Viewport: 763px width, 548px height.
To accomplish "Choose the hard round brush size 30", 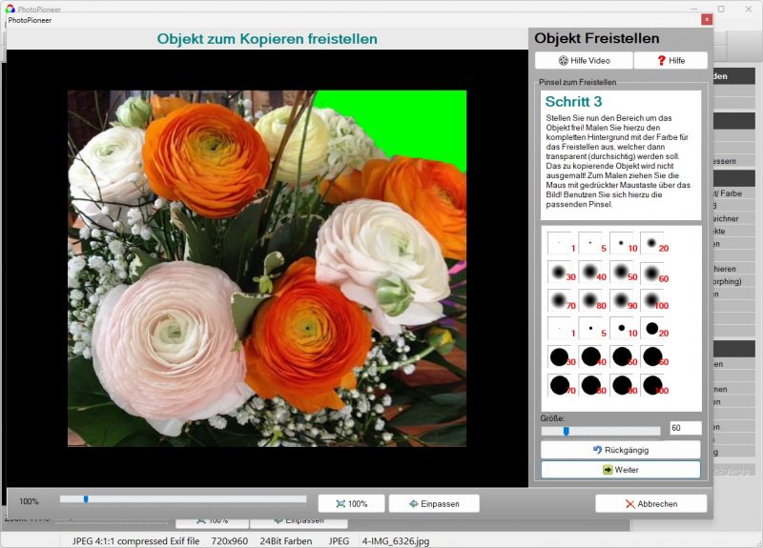I will coord(561,357).
